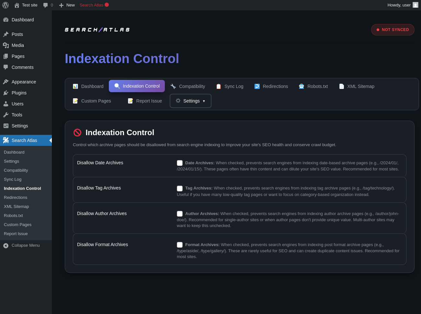Click the Redirections tab icon
The width and height of the screenshot is (421, 314).
pos(257,86)
